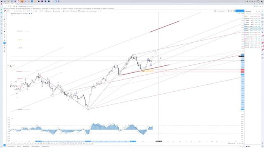Select the crosshair cursor tool
Image resolution: width=264 pixels, height=148 pixels.
click(5, 14)
